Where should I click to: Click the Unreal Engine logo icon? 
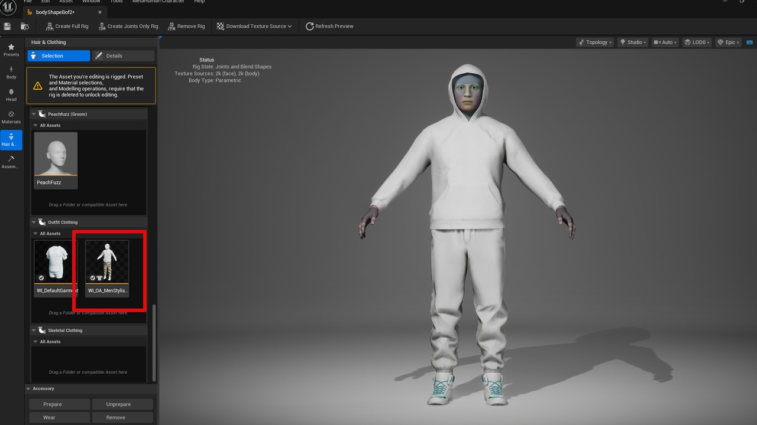[8, 7]
